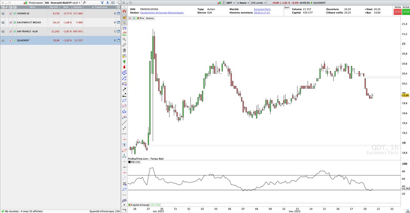Toggle the eye icon on the AIR FRANCE -KLM row
Image resolution: width=410 pixels, height=213 pixels.
[x=3, y=31]
